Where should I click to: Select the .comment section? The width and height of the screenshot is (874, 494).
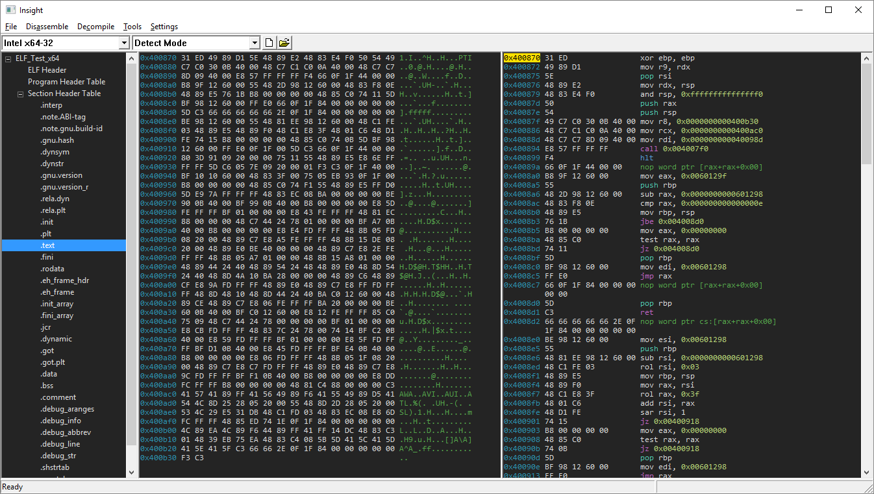[x=58, y=397]
